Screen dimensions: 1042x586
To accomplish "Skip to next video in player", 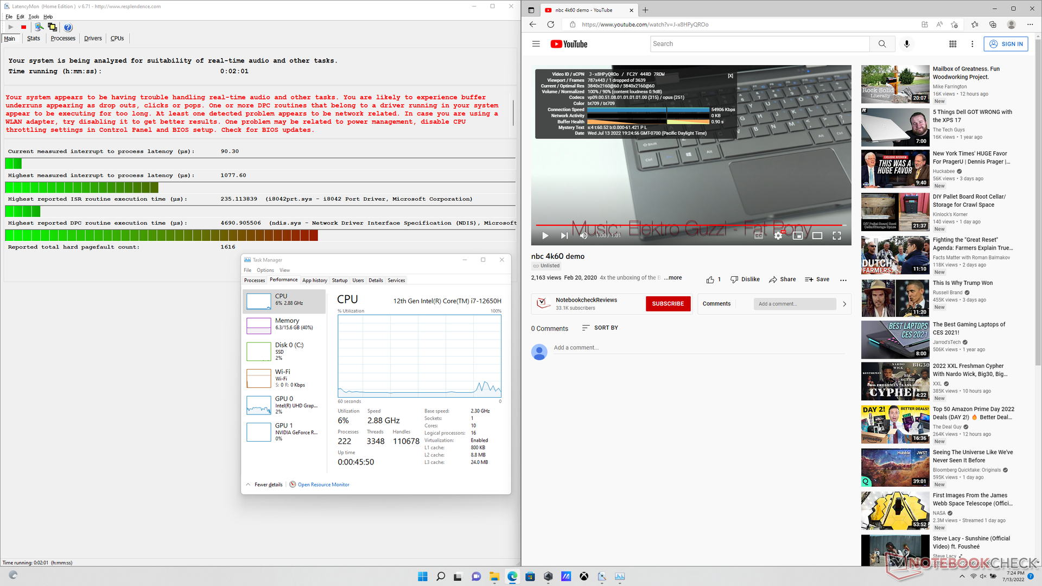I will (564, 235).
